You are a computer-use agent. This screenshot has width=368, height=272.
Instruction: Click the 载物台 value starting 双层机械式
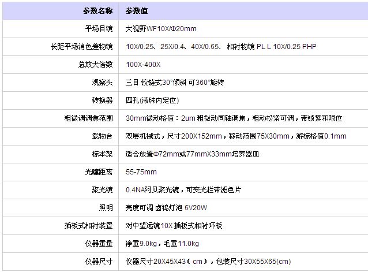[x=236, y=136]
